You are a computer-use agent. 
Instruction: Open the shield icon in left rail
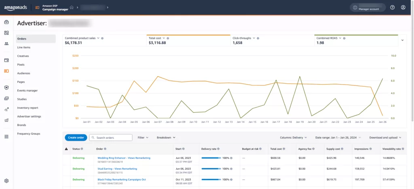tap(6, 87)
